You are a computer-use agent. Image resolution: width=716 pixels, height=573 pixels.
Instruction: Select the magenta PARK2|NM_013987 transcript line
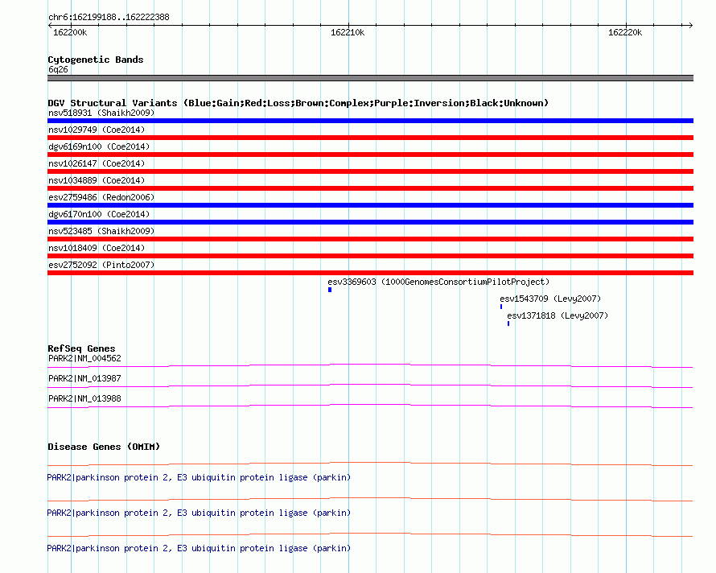(370, 385)
